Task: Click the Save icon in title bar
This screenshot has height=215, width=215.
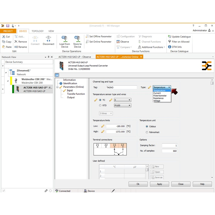Action: click(x=8, y=26)
